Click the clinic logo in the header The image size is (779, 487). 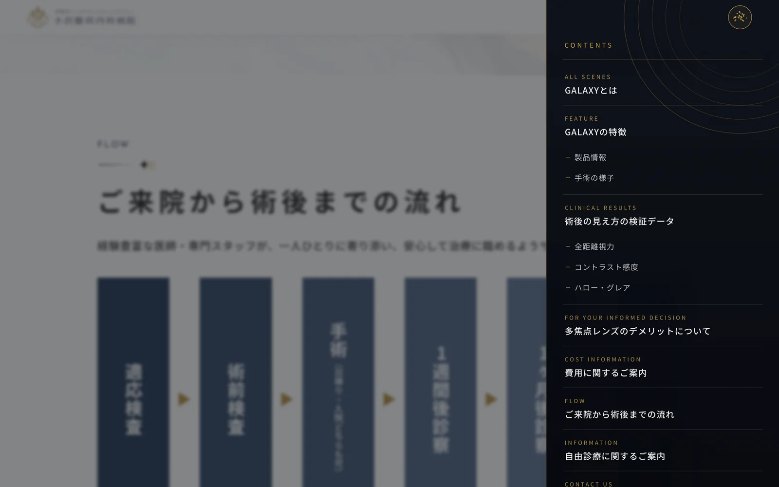point(81,18)
